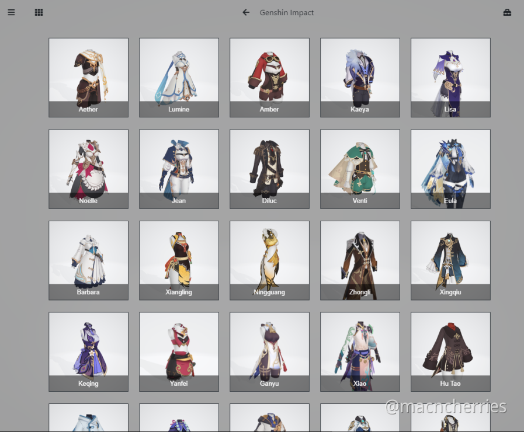The width and height of the screenshot is (524, 432).
Task: Select the Jean outfit thumbnail
Action: (179, 169)
